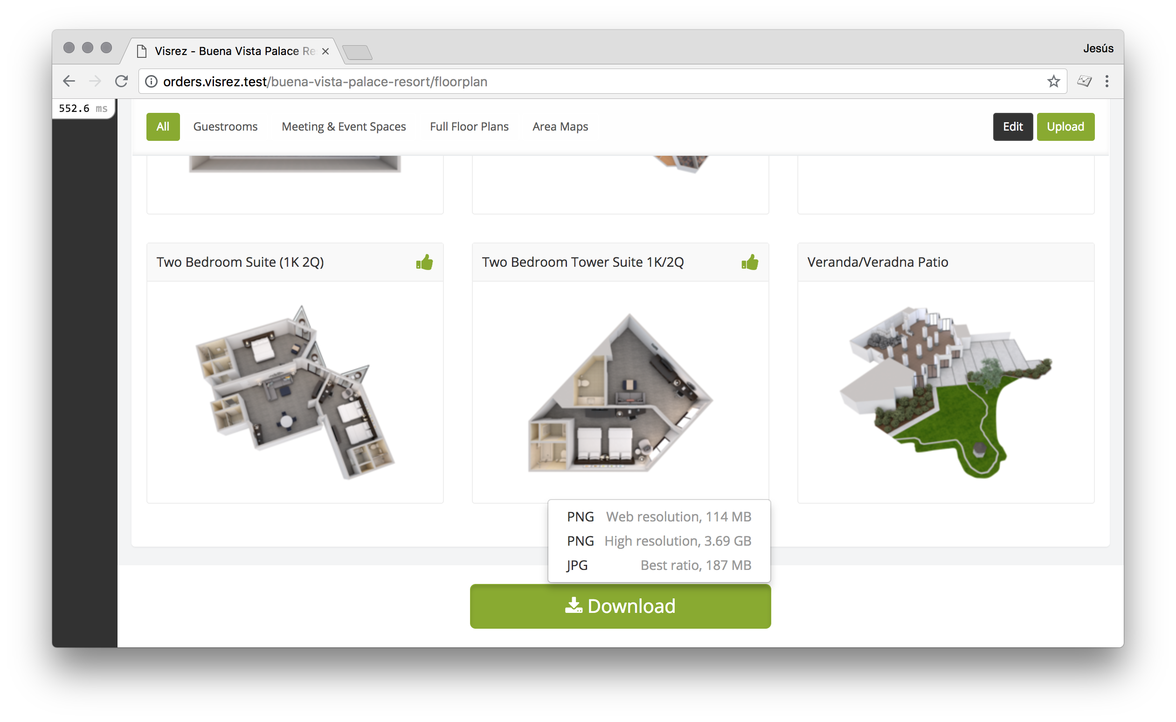The height and width of the screenshot is (722, 1176).
Task: Click the browser extension icon beside the star
Action: pos(1084,81)
